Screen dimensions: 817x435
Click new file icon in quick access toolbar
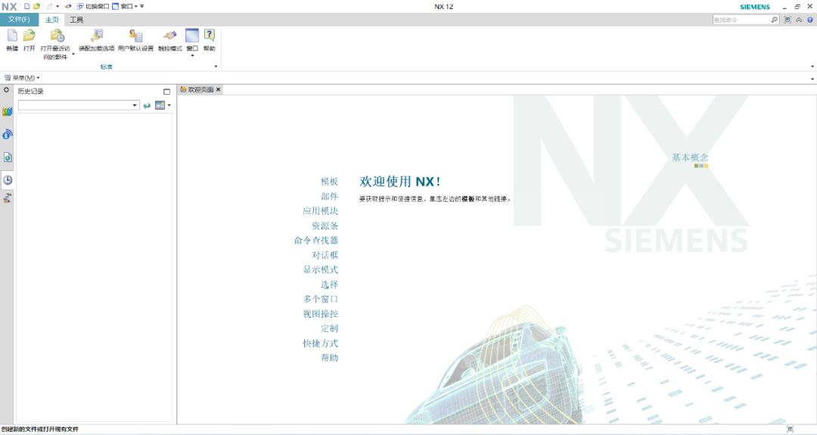[x=27, y=6]
